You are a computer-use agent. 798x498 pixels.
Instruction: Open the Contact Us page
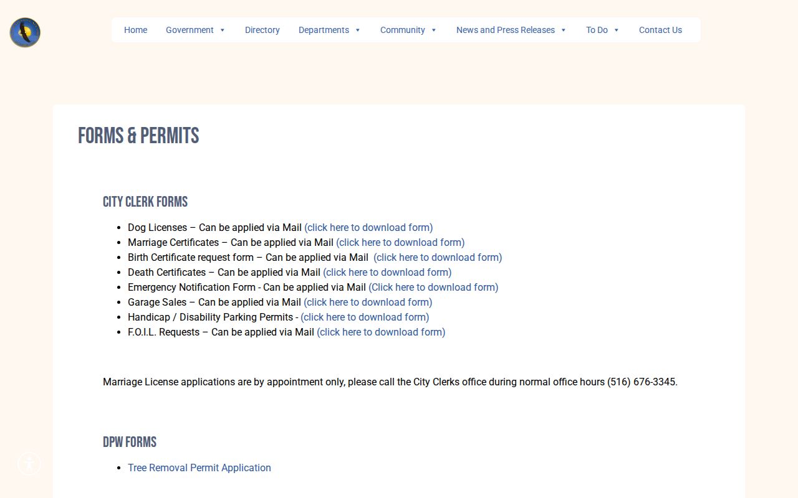(x=660, y=30)
